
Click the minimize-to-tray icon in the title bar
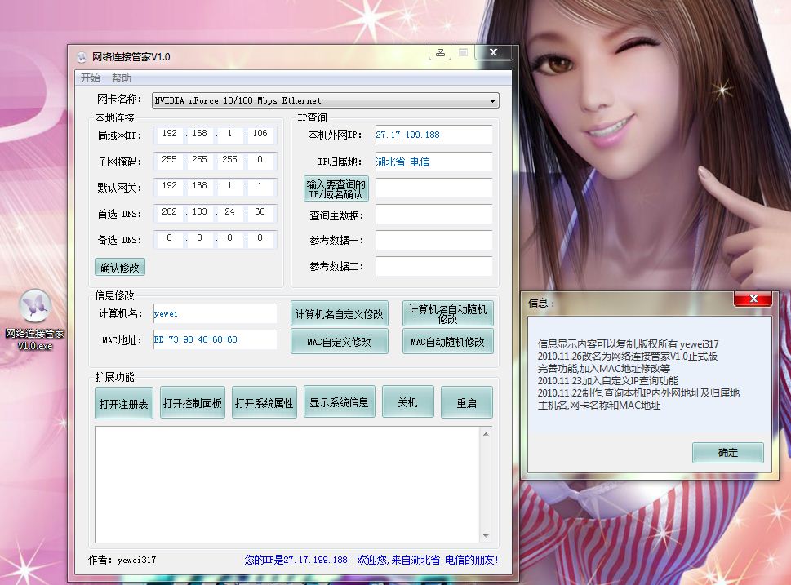tap(440, 52)
